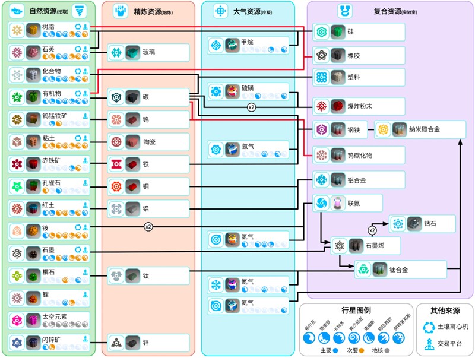475x358 pixels.
Task: Switch to the 大气资源 atmospheric header
Action: [247, 11]
